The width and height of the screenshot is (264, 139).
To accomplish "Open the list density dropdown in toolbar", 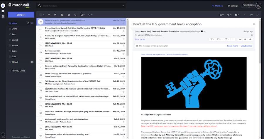I will tap(221, 15).
